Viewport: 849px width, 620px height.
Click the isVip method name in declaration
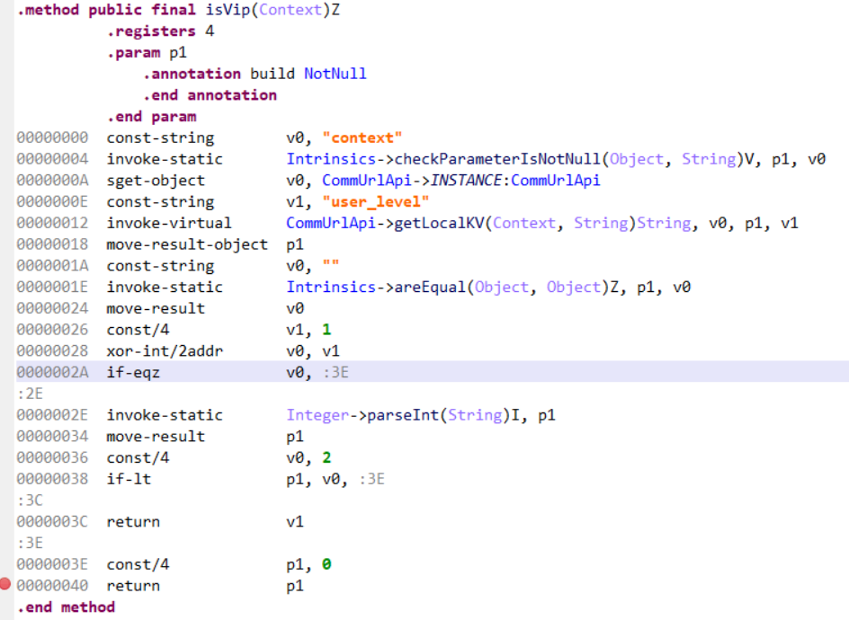click(x=228, y=10)
